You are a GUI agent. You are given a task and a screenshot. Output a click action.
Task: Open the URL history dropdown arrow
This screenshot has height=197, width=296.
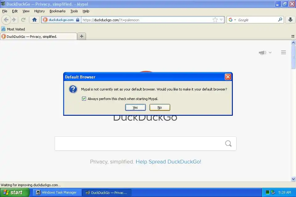(221, 20)
